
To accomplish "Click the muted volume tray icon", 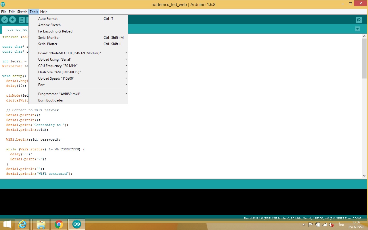I will (x=331, y=225).
